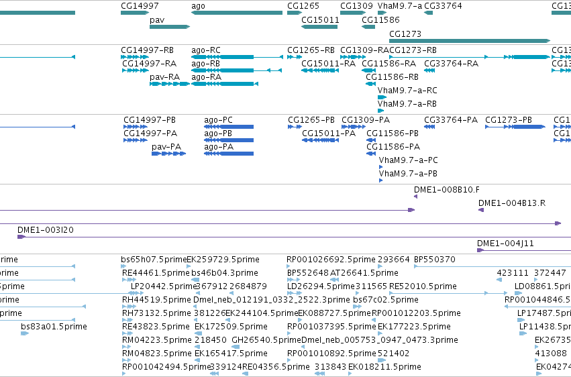This screenshot has width=571, height=377.
Task: Click protein ago-PB
Action: (218, 133)
